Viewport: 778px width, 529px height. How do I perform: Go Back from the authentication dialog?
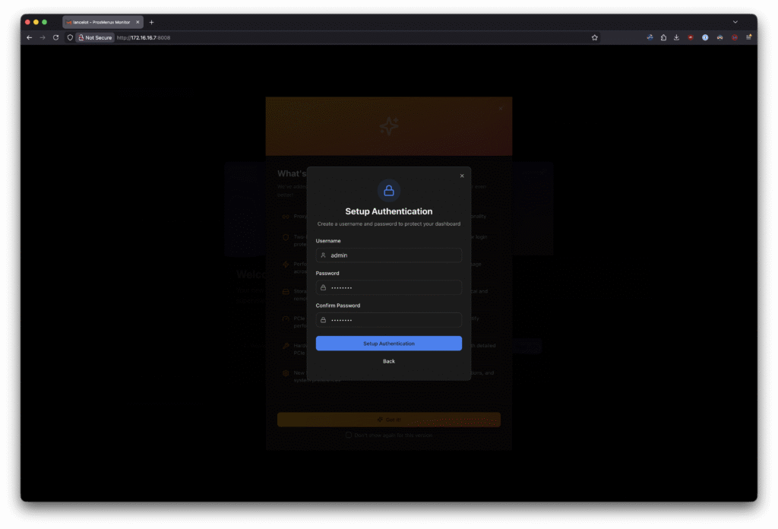[389, 361]
